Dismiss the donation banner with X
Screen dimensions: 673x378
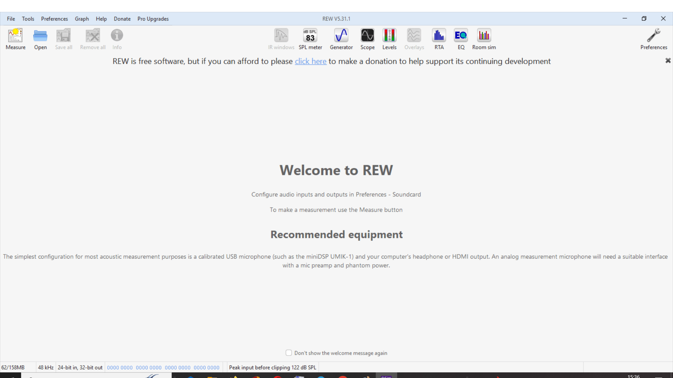tap(668, 61)
